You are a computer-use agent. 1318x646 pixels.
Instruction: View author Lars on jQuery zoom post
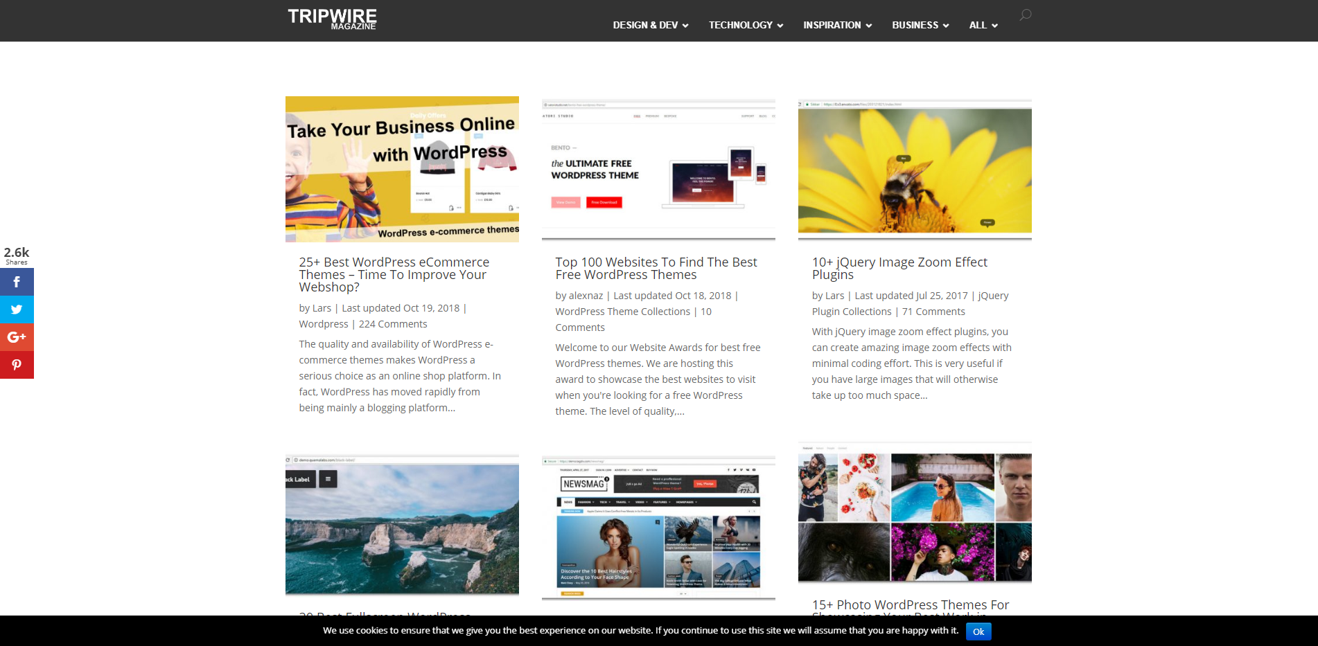pos(835,296)
